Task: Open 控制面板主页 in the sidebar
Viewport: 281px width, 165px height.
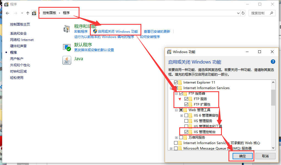Action: click(x=20, y=24)
